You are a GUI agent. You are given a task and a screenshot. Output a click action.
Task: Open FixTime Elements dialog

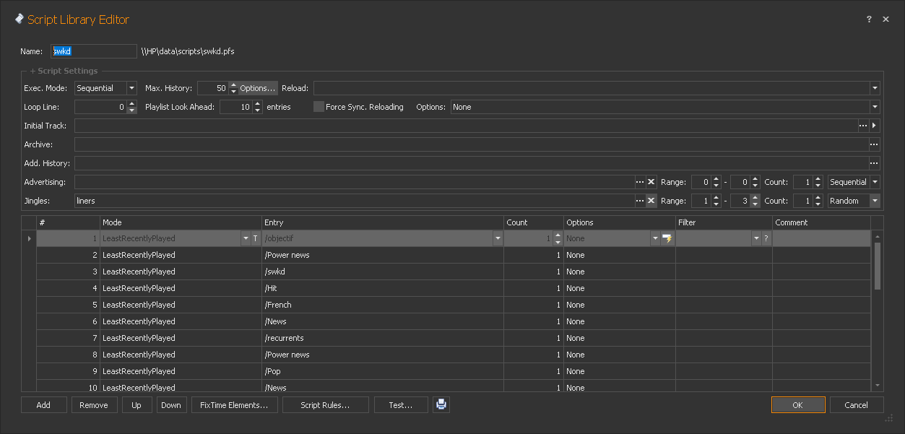pyautogui.click(x=234, y=405)
